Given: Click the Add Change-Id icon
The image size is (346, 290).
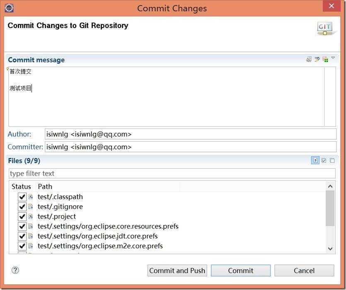Looking at the screenshot, I should 325,59.
